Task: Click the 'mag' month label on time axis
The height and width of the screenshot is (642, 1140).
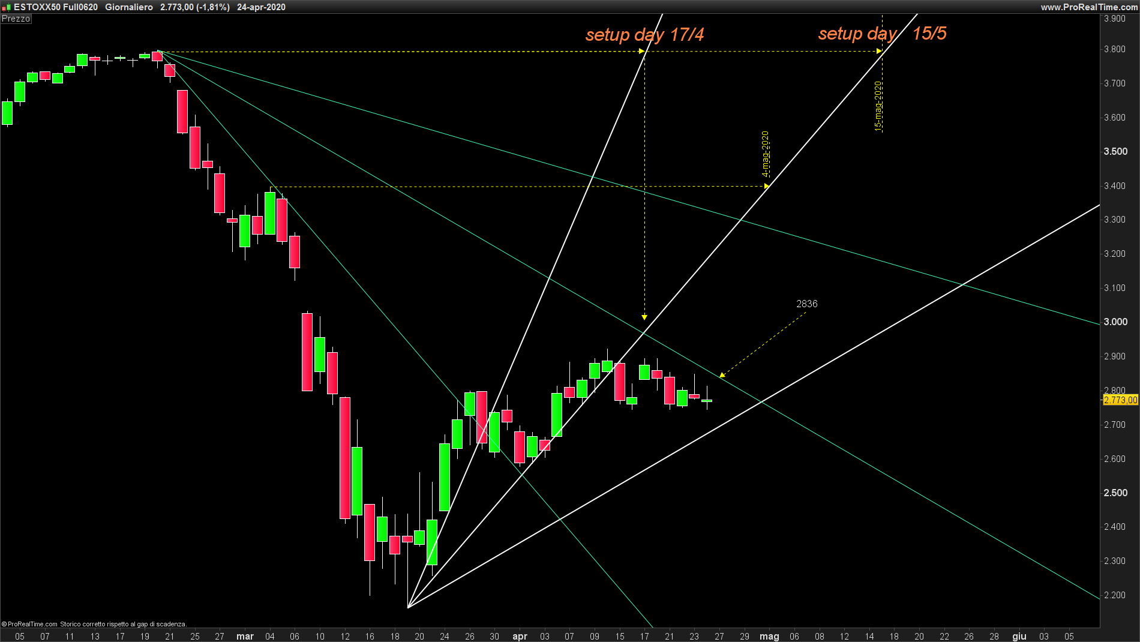Action: click(769, 636)
